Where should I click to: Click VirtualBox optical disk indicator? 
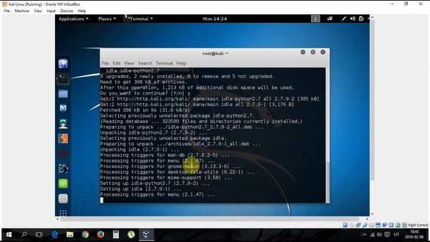351,225
